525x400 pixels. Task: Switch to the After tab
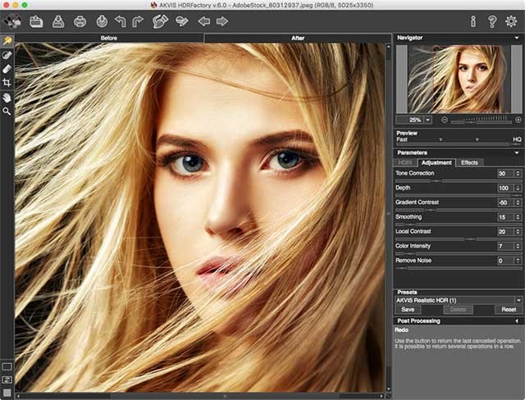click(298, 38)
